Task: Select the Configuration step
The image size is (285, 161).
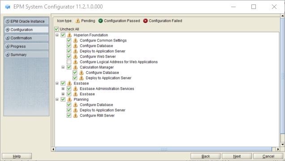Action: (x=26, y=30)
